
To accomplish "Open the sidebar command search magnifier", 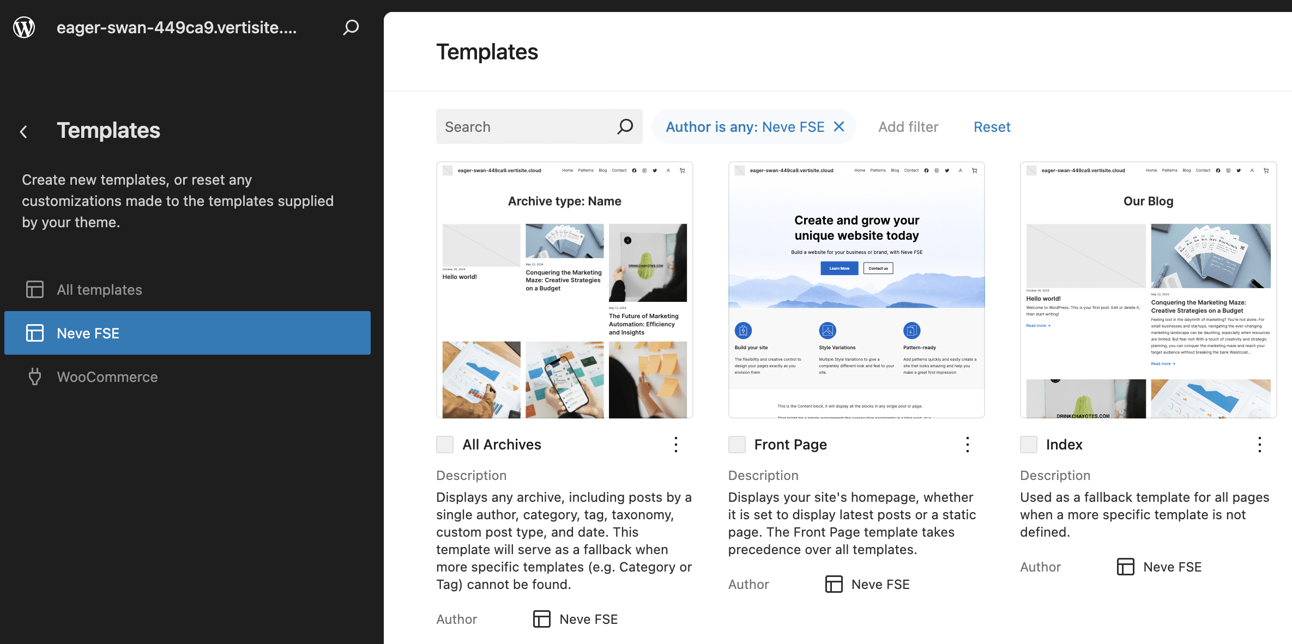I will [x=351, y=27].
